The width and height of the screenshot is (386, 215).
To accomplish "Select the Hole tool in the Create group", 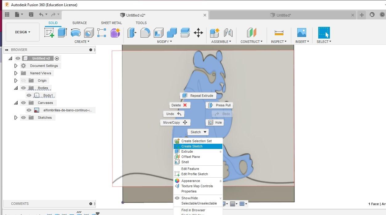I will coord(89,33).
